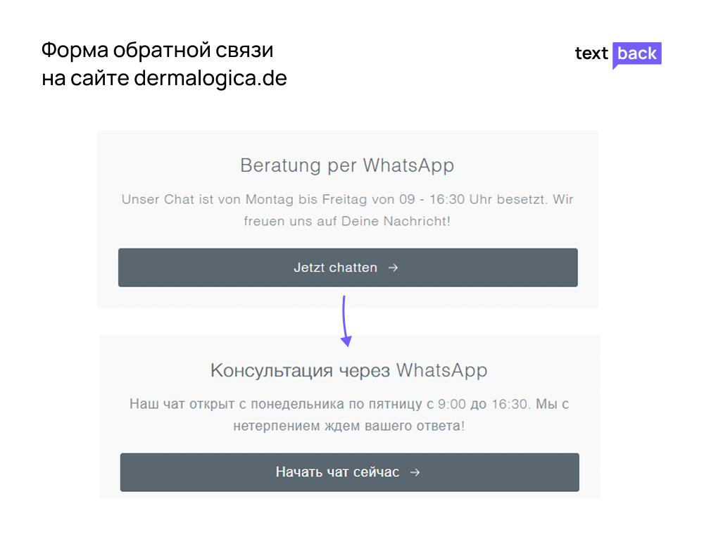Click the "Jetzt chatten" label text
Screen dimensions: 704x556
pos(335,268)
